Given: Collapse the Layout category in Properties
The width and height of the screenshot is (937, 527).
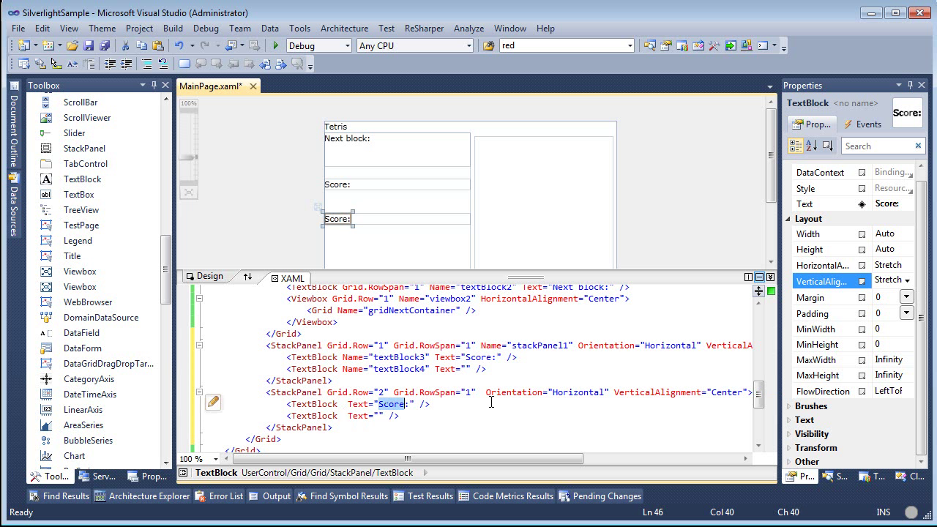Looking at the screenshot, I should 788,219.
